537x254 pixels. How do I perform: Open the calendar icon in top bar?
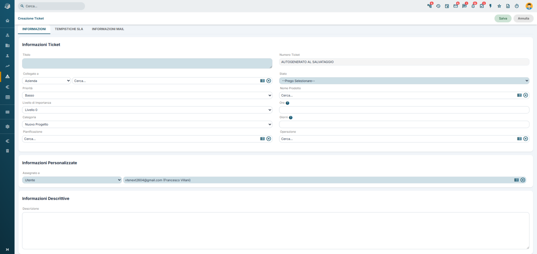coord(447,6)
